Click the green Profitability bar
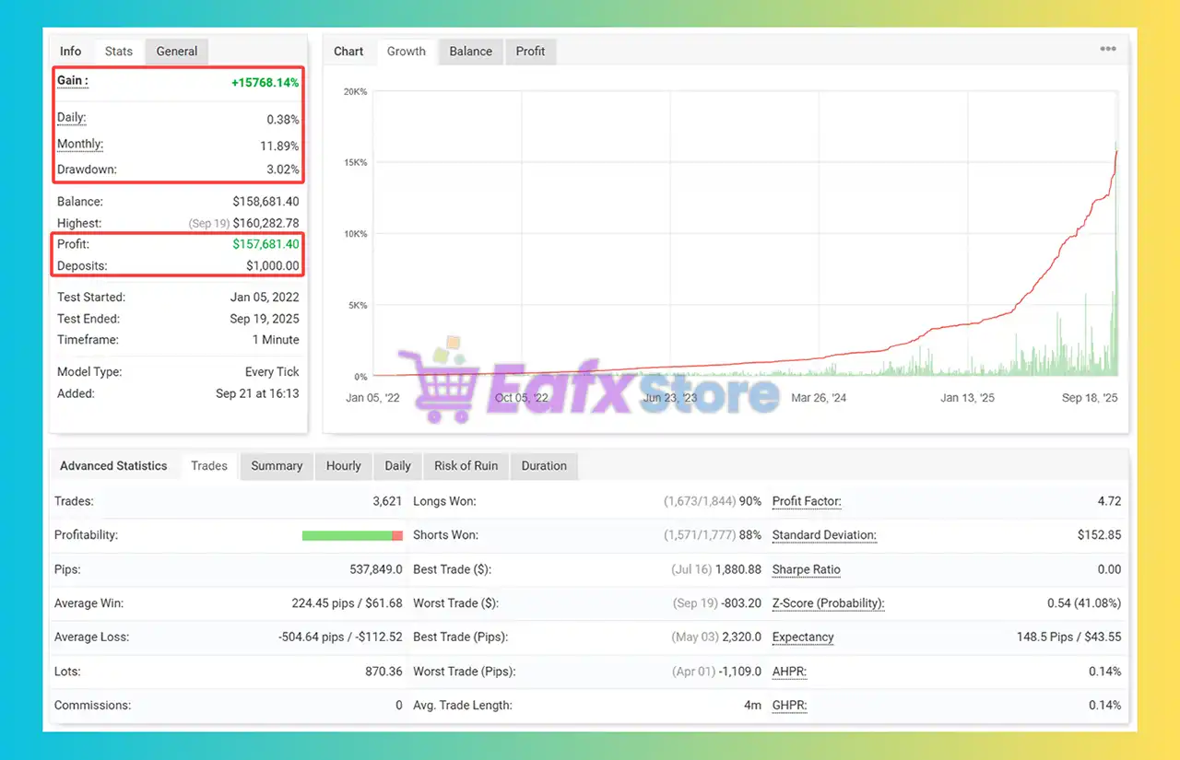1180x760 pixels. tap(347, 536)
